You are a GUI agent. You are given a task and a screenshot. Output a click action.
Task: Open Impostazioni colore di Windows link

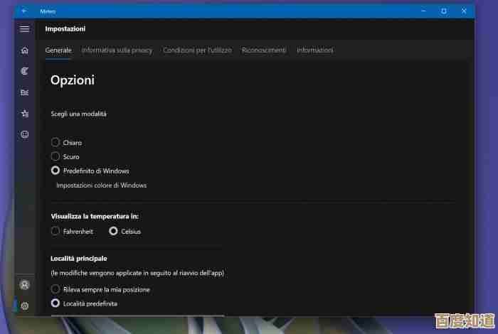101,185
